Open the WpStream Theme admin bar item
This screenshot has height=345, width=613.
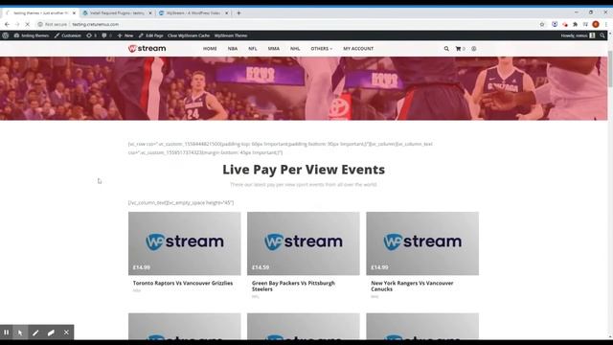[x=231, y=35]
